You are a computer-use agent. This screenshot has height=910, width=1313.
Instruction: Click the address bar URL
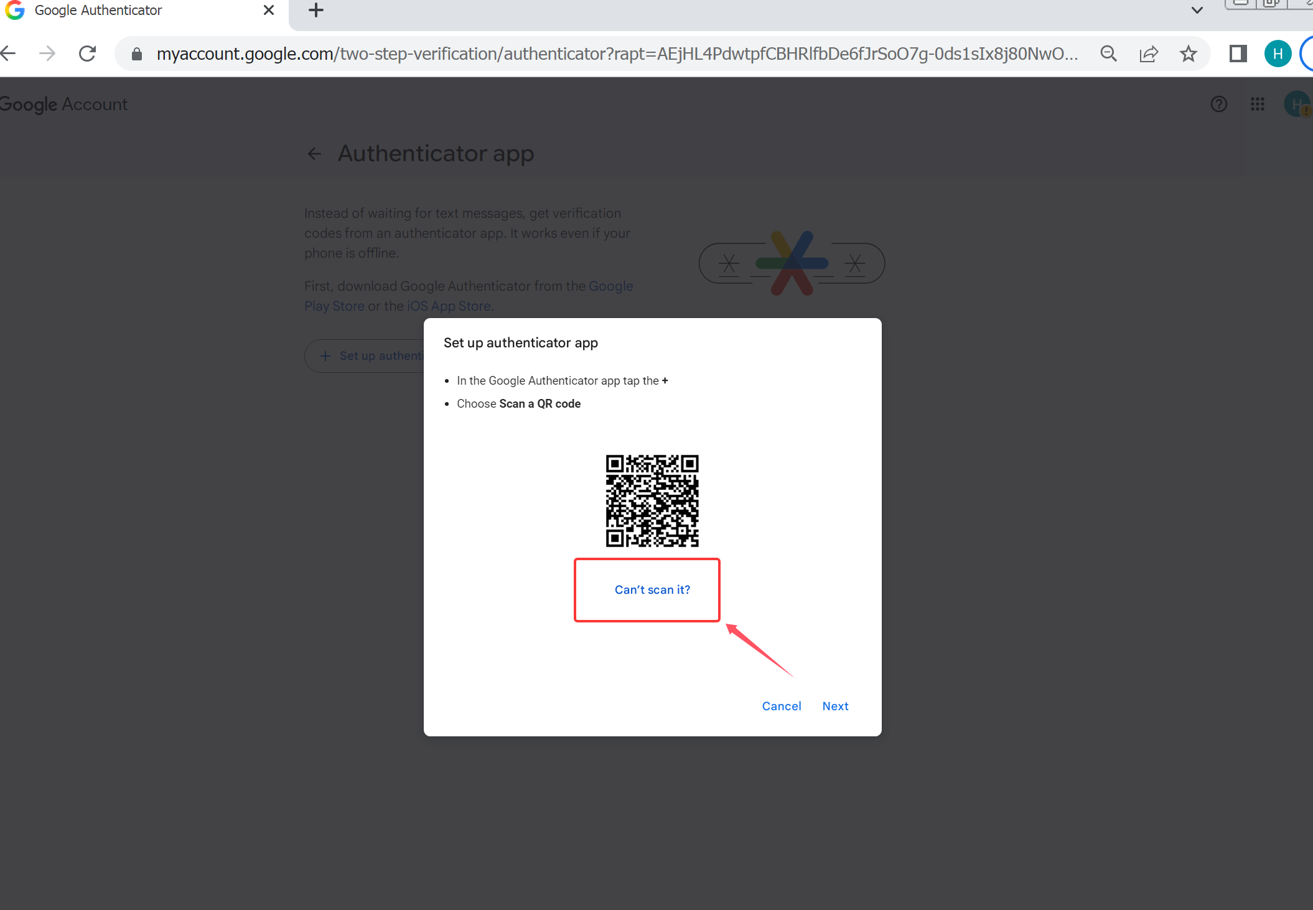point(617,54)
